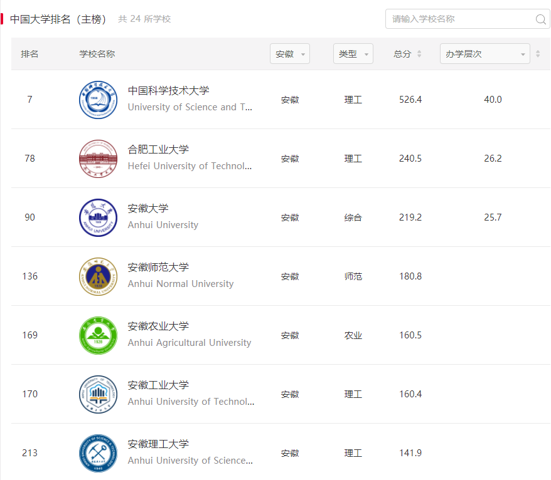Open the 合肥工业大学 name link
Viewport: 551px width, 480px height.
click(158, 150)
